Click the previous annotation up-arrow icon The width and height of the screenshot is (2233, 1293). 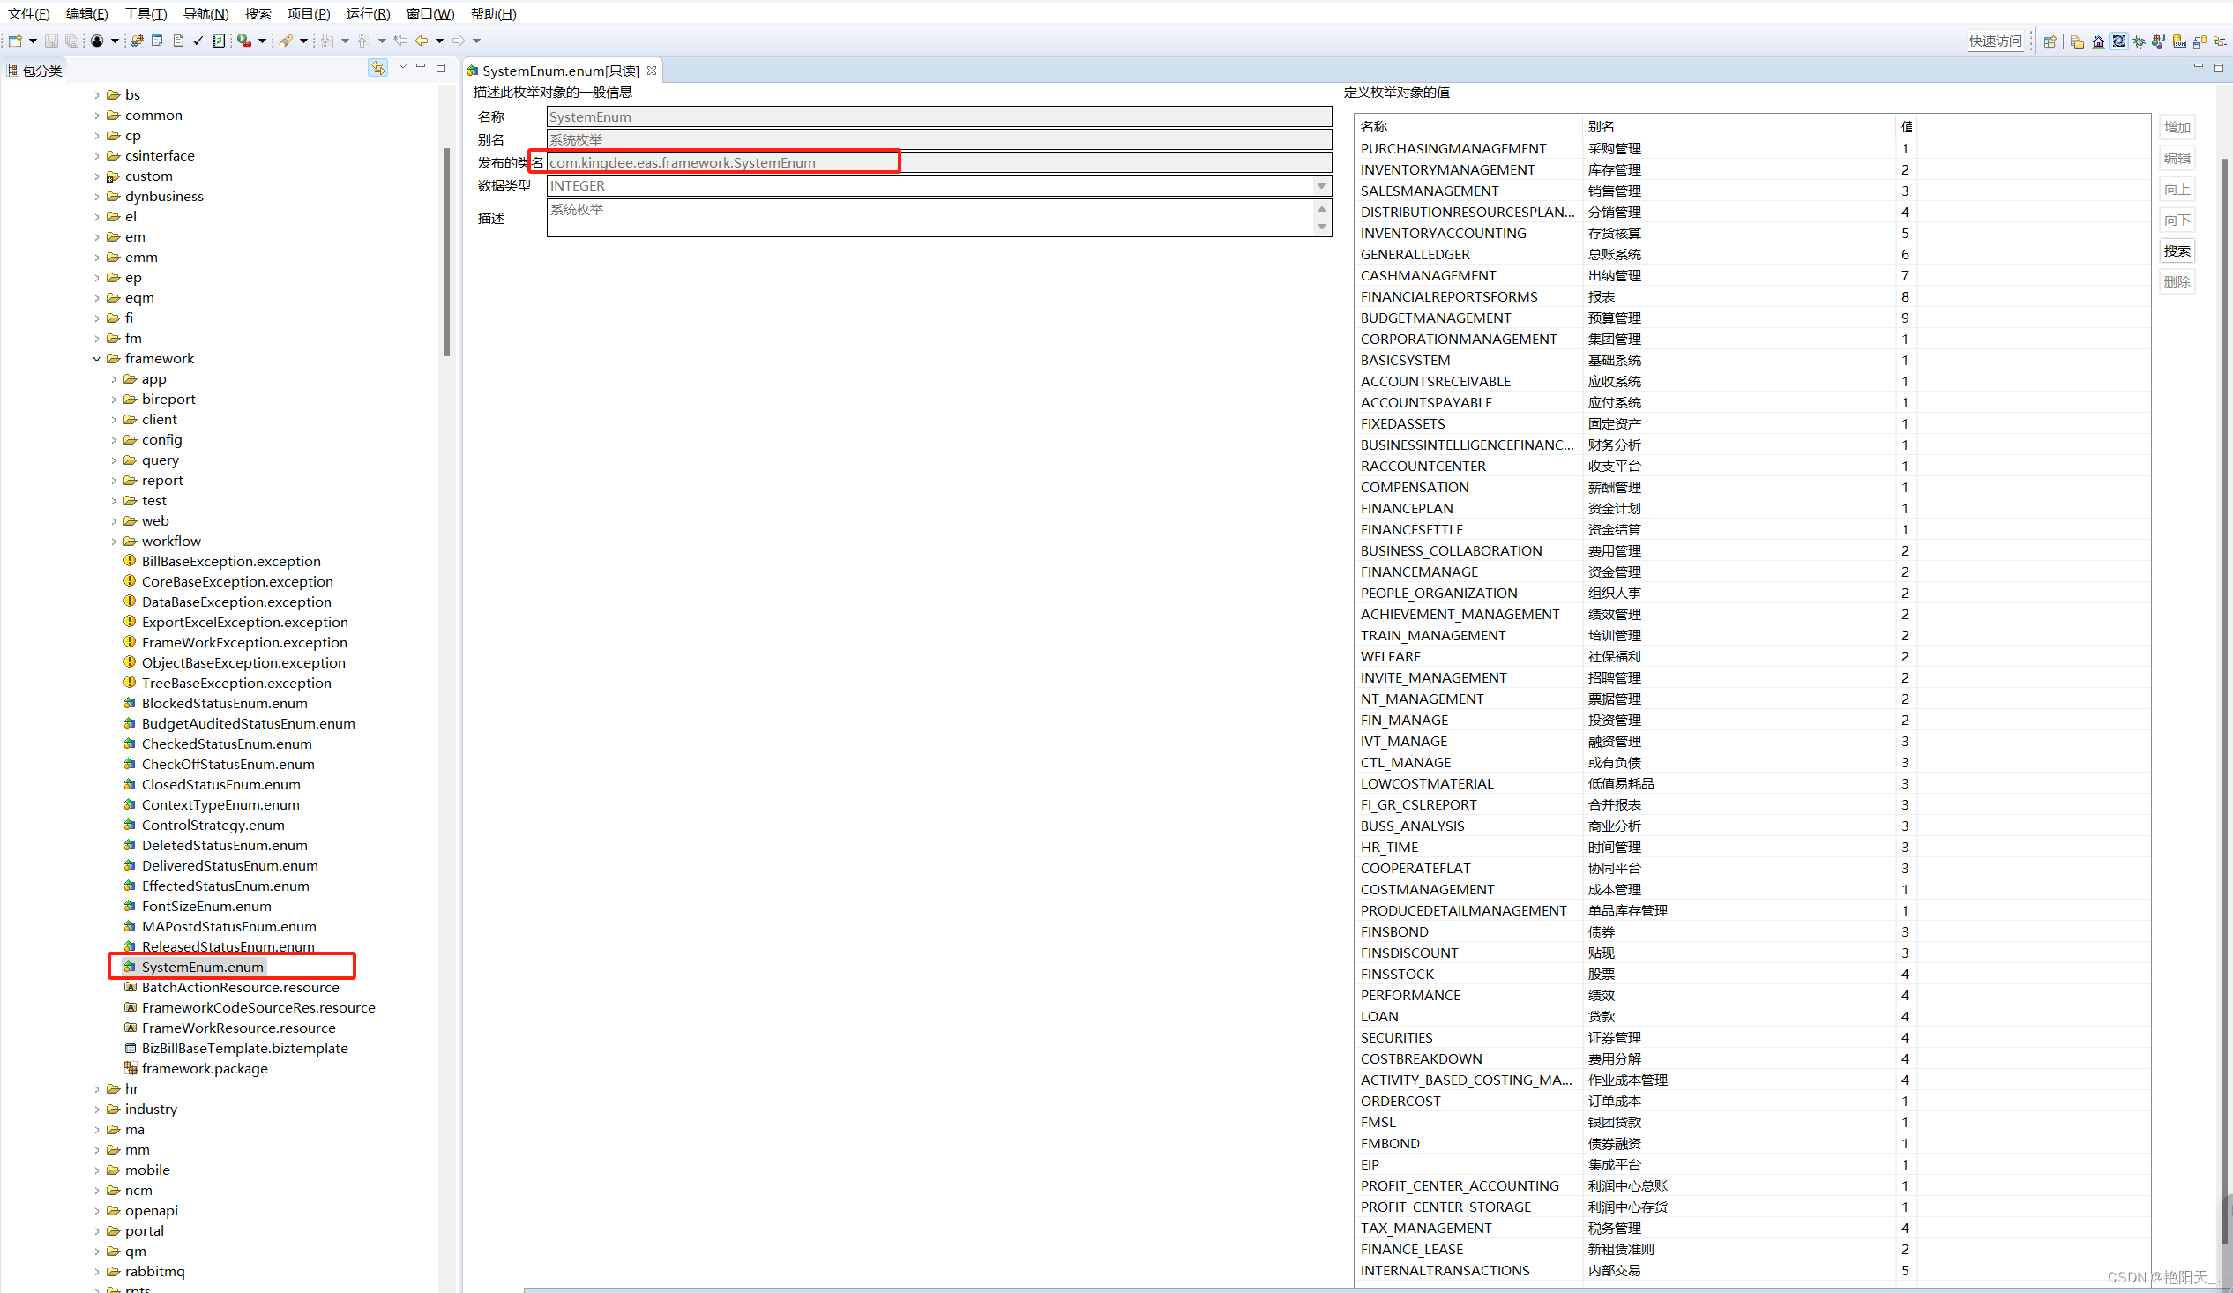click(363, 41)
